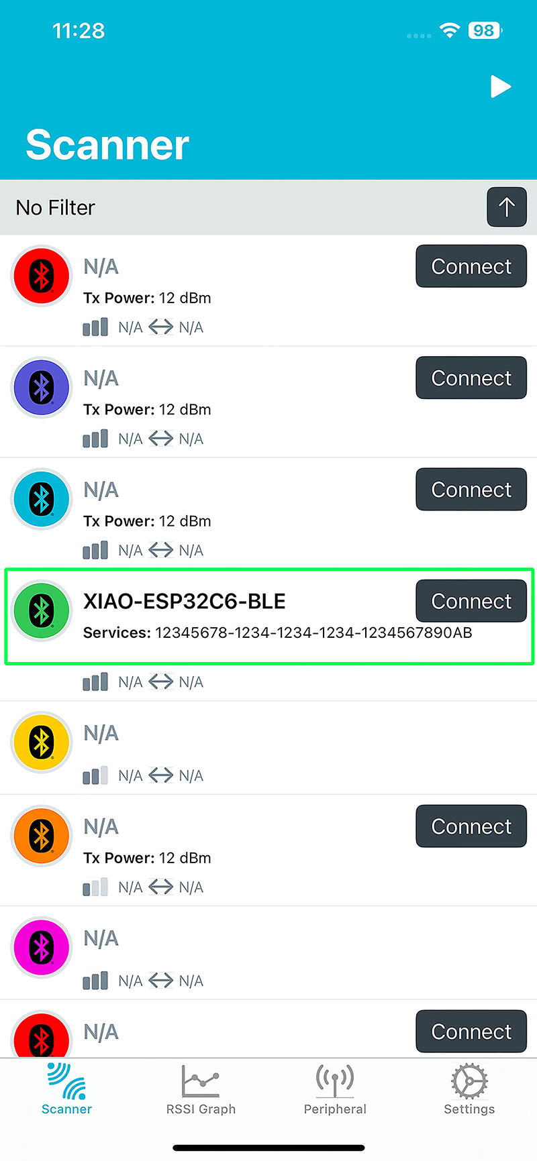Select the Scanner tab

coord(66,1089)
